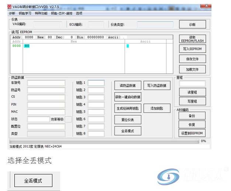Focus the 钥匙 4 field
Screen dimensions: 231x191
pos(96,105)
